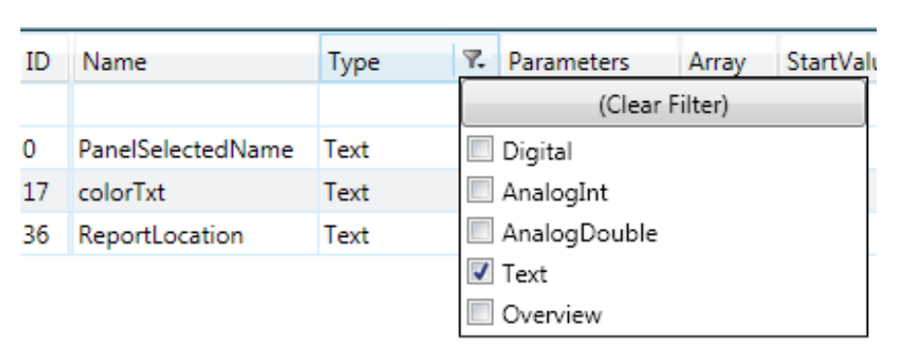The width and height of the screenshot is (899, 357).
Task: Click the empty Type filter field
Action: click(390, 105)
